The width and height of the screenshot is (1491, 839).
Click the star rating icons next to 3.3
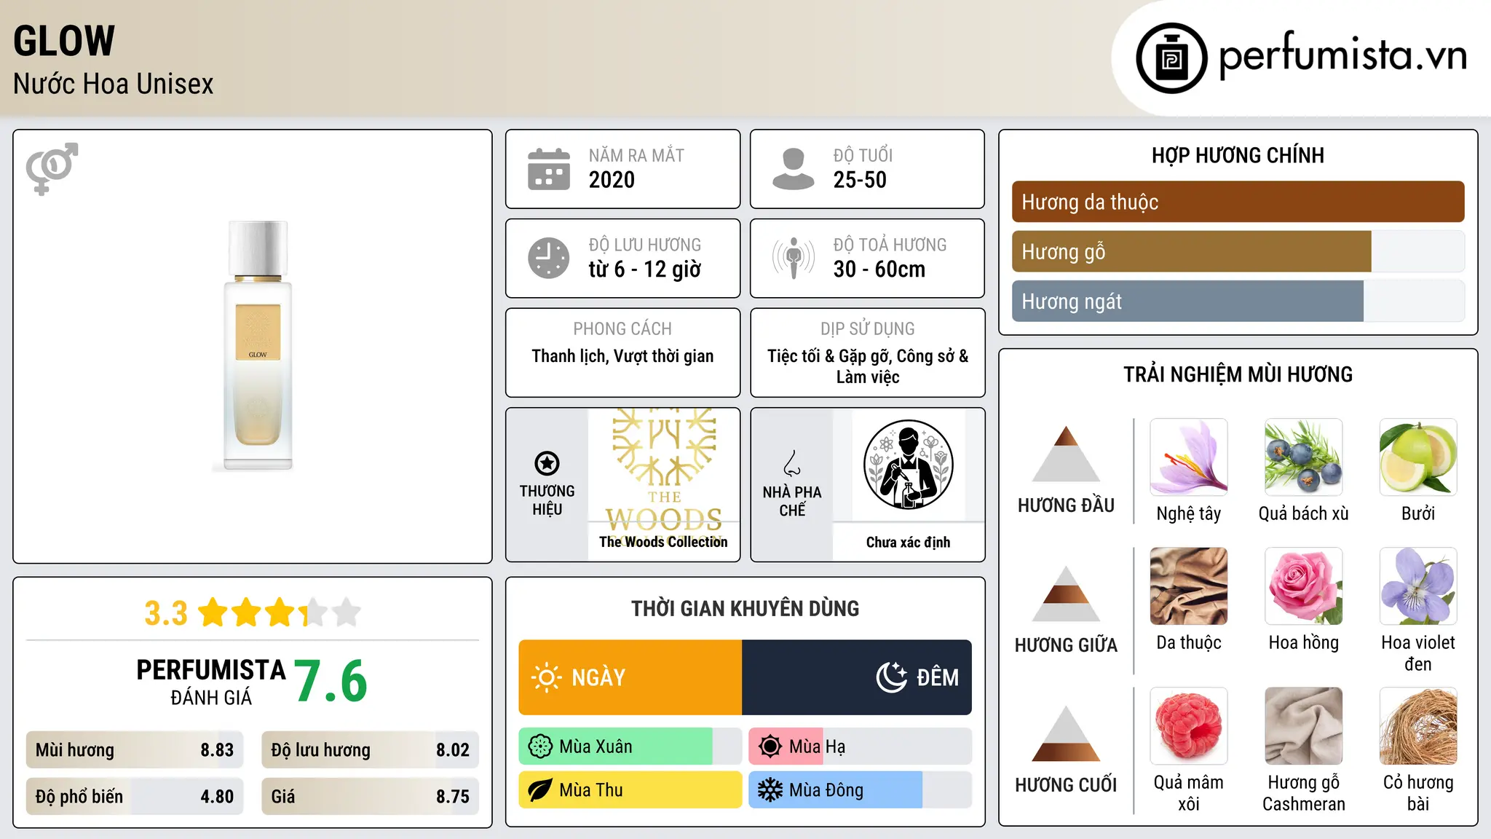pos(280,612)
